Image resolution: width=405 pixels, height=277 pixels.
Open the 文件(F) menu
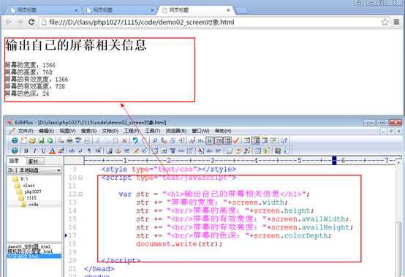[26, 131]
